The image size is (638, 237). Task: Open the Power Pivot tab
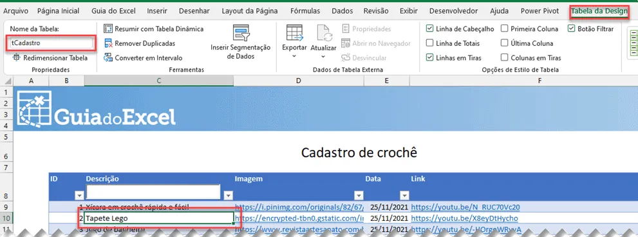click(x=540, y=11)
